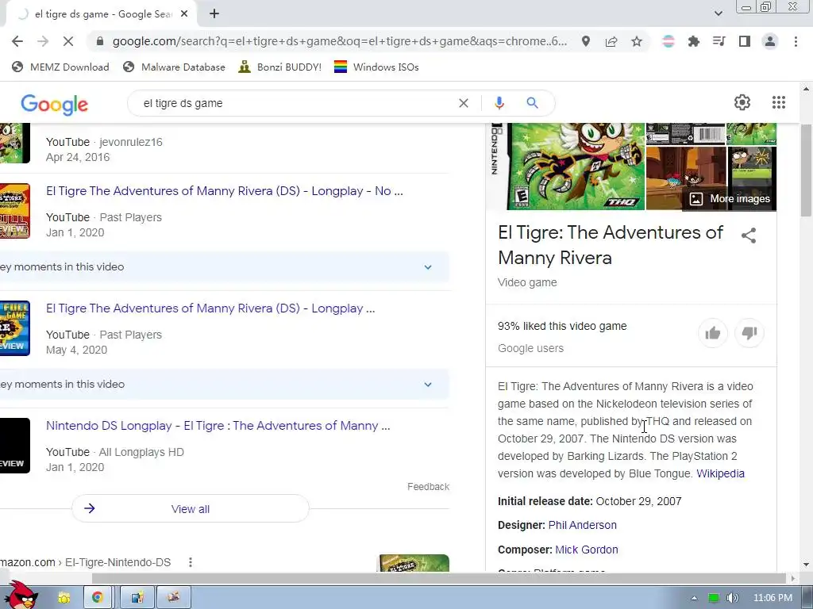Click More images in knowledge panel
This screenshot has width=813, height=609.
click(730, 199)
